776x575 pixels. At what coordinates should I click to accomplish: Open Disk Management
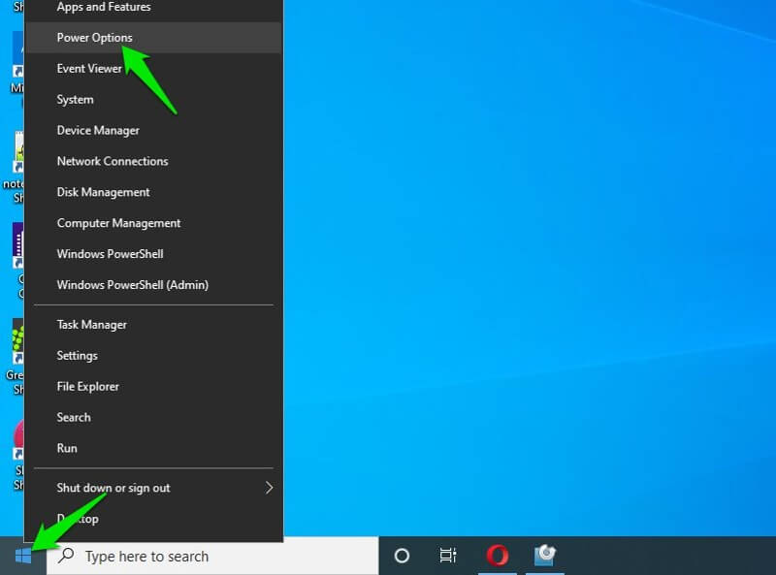point(153,192)
